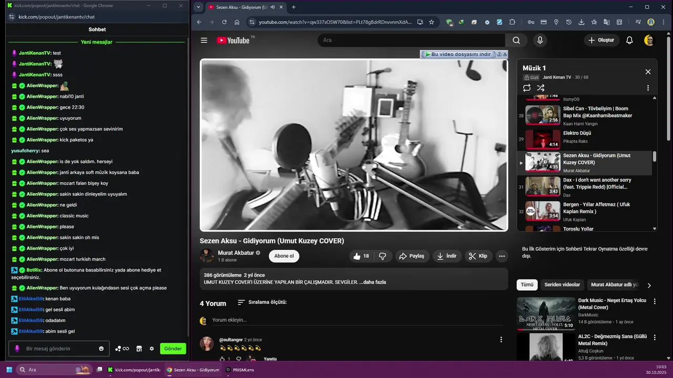Play Bergen Yıllar Affetmez from playlist
The width and height of the screenshot is (673, 378).
(585, 212)
